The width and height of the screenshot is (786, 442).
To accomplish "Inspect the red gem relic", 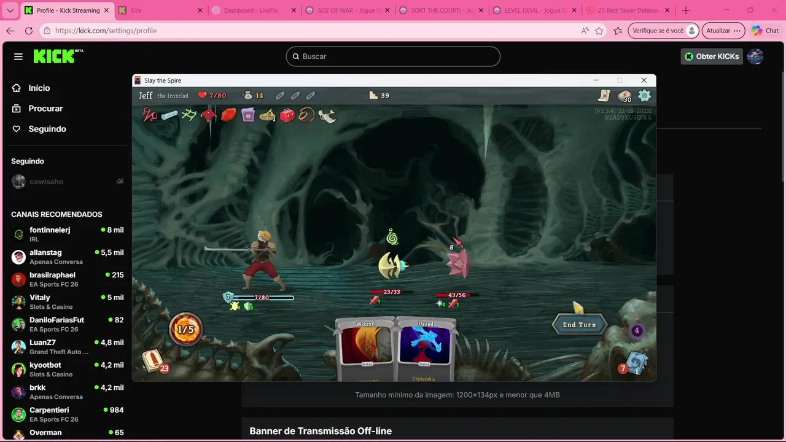I will [x=228, y=115].
